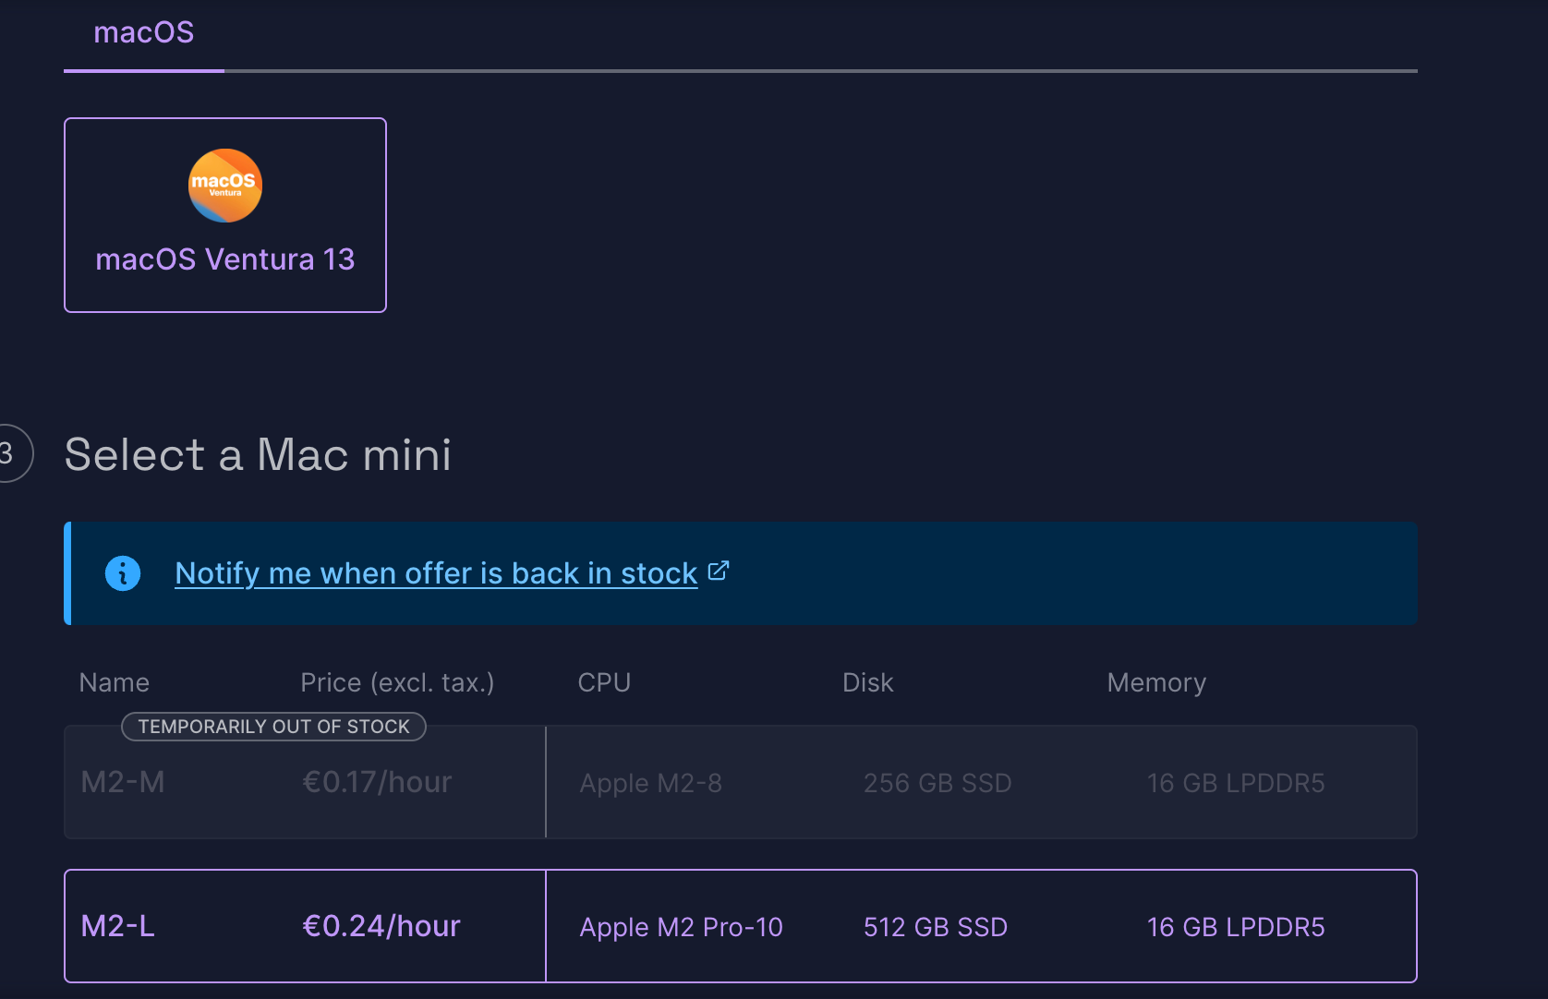Click the 'Temporarily out of stock' badge
The height and width of the screenshot is (999, 1548).
273,727
